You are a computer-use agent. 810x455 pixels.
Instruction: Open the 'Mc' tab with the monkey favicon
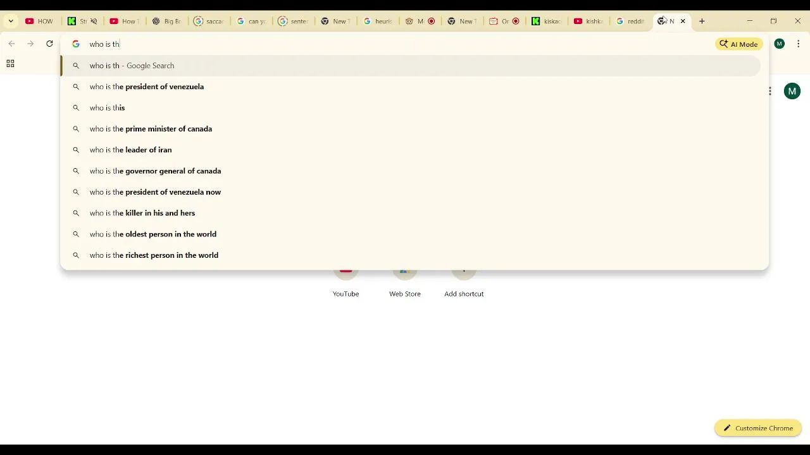(420, 21)
